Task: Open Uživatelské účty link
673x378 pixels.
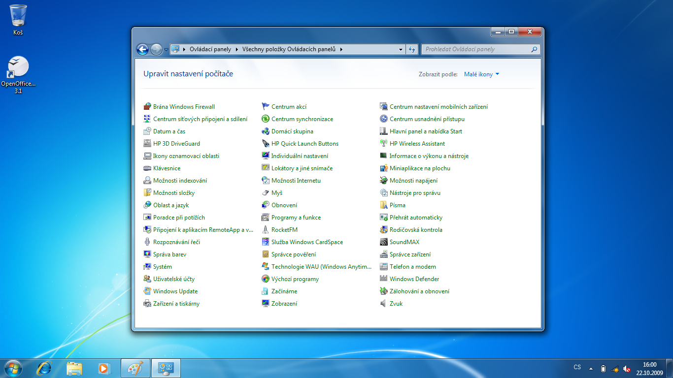Action: pyautogui.click(x=174, y=279)
